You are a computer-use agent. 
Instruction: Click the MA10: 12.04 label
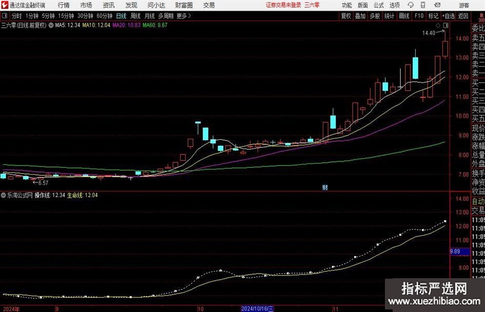(x=96, y=25)
